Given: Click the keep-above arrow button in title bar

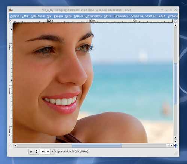Looking at the screenshot, I should (x=162, y=10).
